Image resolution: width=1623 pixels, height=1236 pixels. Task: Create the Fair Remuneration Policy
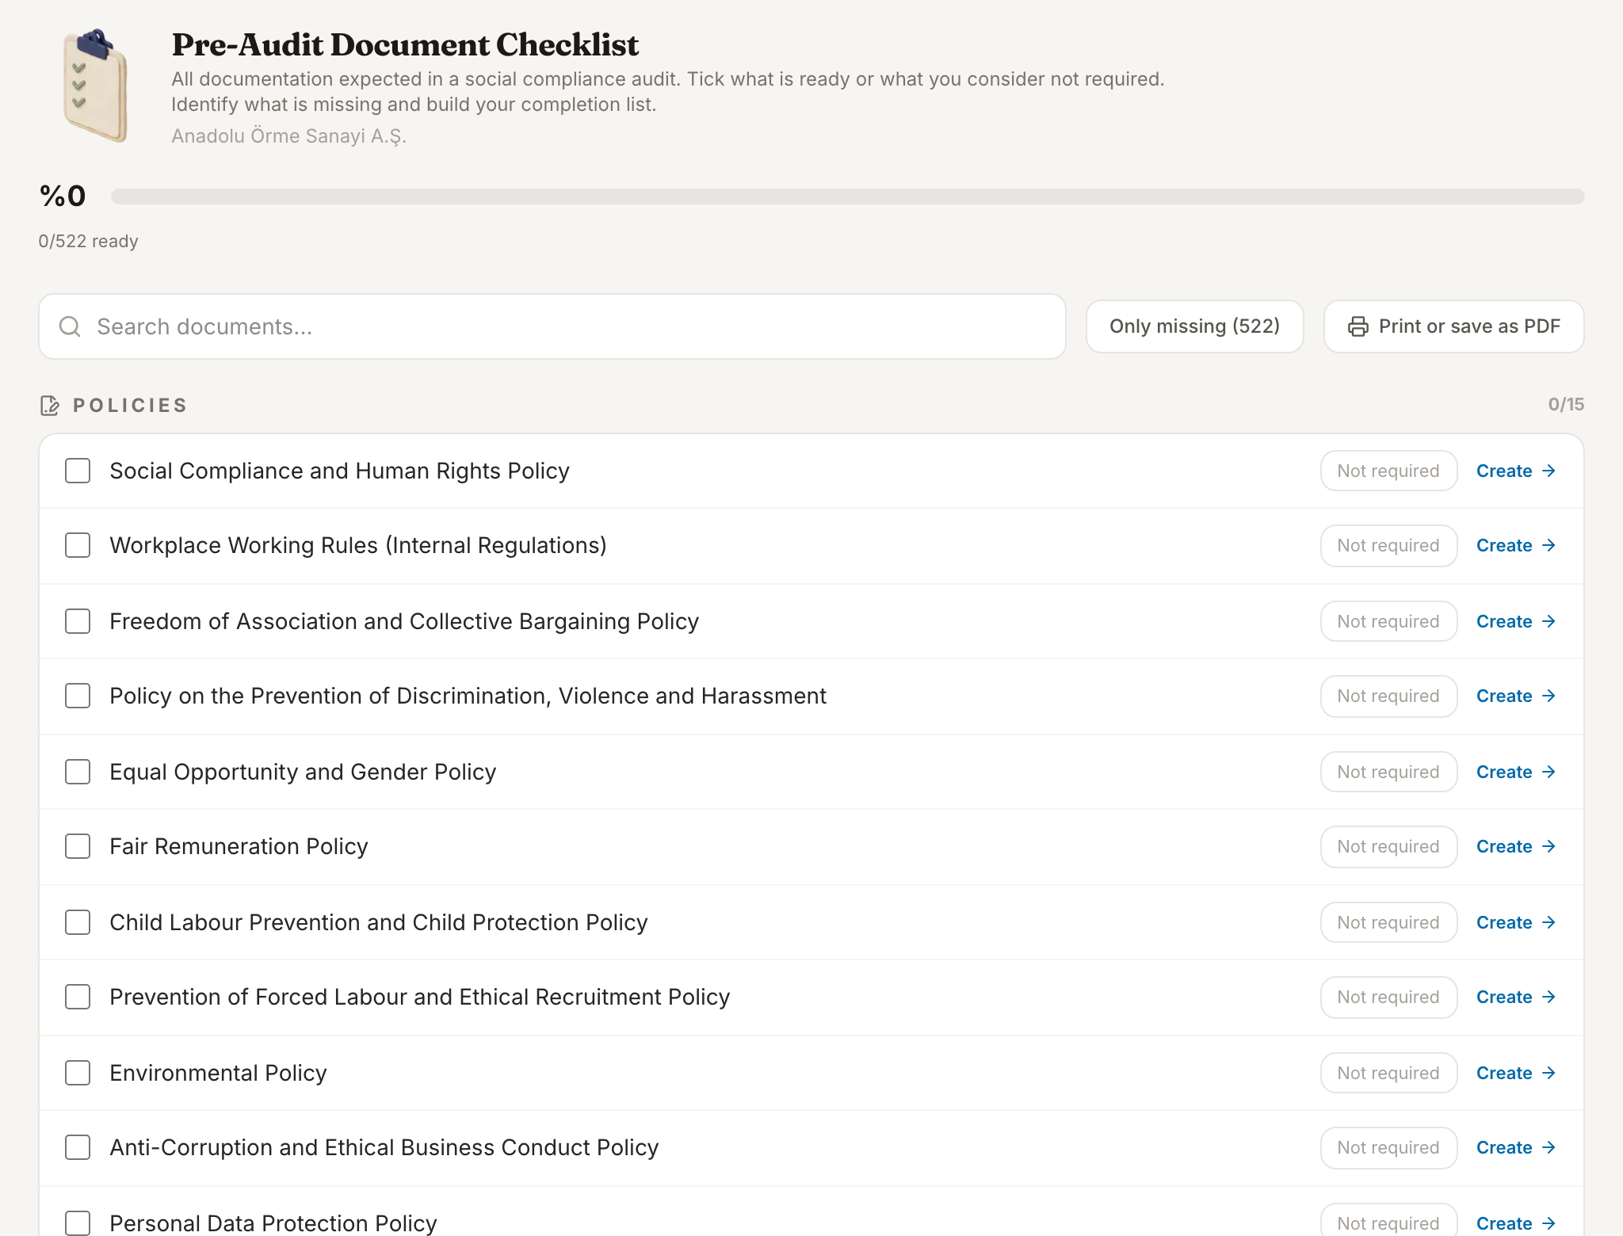(1516, 846)
